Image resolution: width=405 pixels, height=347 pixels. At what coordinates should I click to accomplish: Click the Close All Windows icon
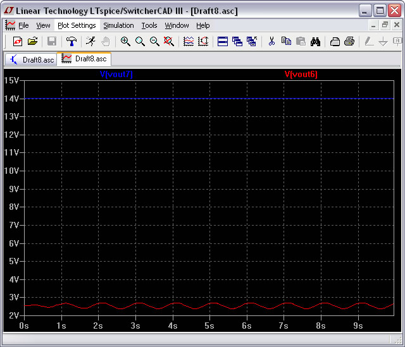tap(252, 41)
